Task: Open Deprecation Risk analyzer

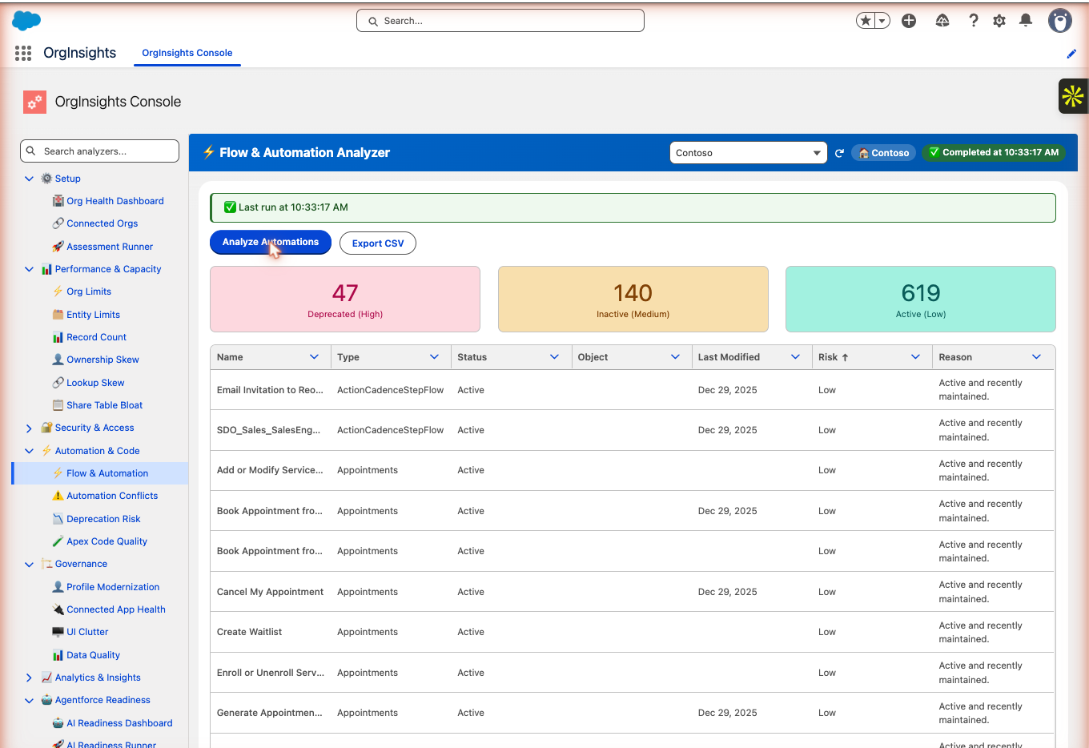Action: click(x=103, y=519)
